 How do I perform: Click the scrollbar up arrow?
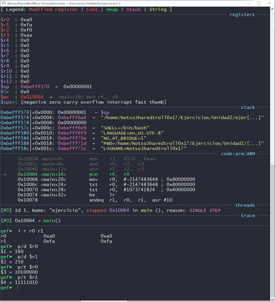272,9
